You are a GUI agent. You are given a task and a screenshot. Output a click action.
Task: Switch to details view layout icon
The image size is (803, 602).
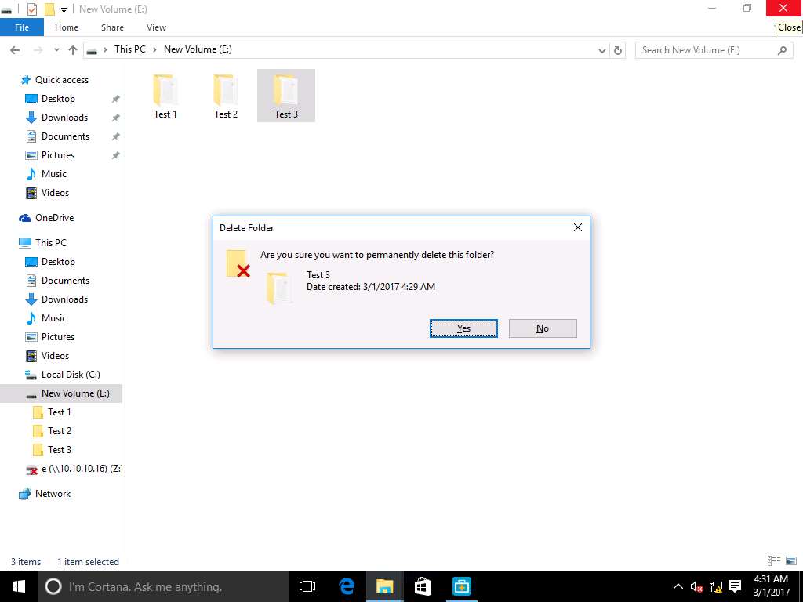[x=774, y=561]
